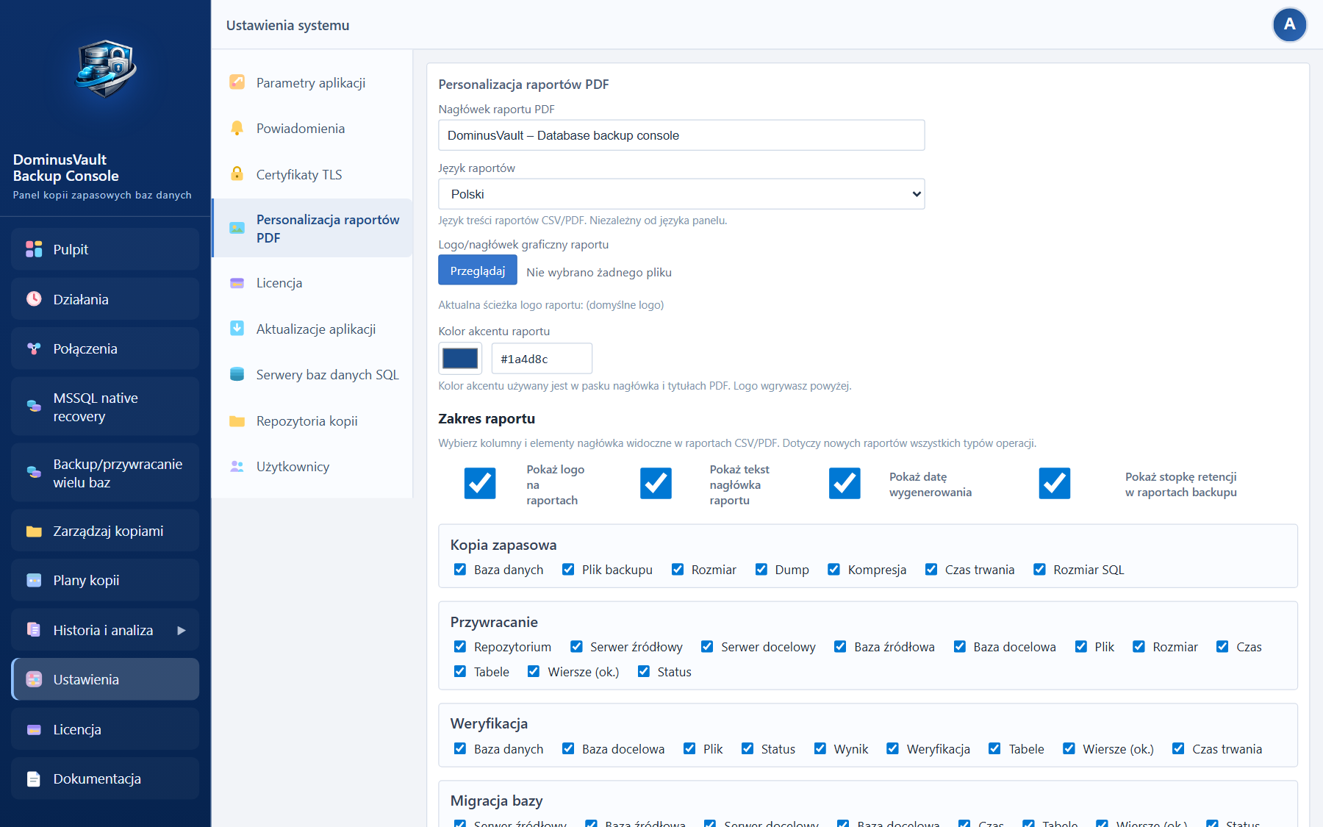Image resolution: width=1323 pixels, height=827 pixels.
Task: Uncheck Rozmiar SQL in Kopia zapasowa
Action: coord(1039,570)
